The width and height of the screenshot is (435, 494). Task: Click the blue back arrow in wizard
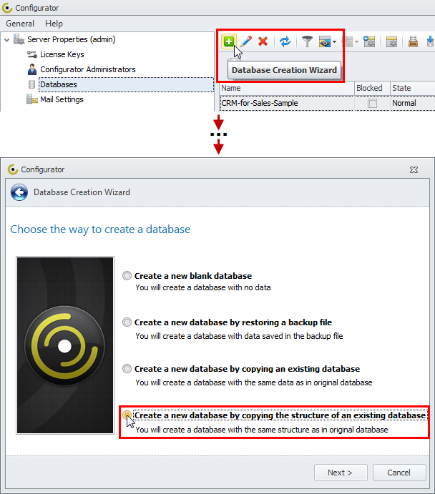[19, 192]
